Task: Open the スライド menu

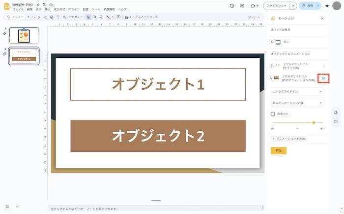Action: coord(74,9)
